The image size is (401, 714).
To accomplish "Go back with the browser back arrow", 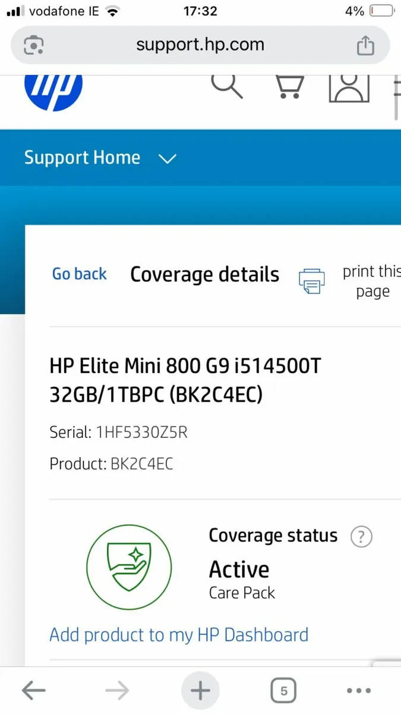I will (34, 691).
